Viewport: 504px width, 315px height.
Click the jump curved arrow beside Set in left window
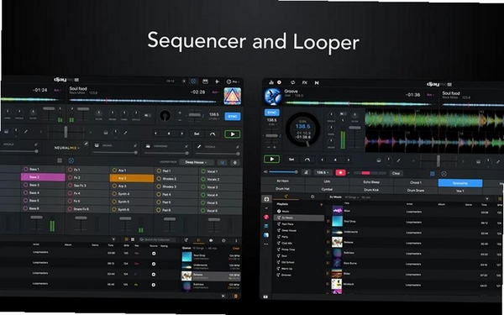pos(213,134)
